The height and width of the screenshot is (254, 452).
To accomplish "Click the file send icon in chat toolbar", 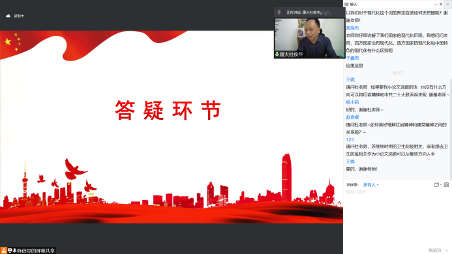I will (436, 184).
